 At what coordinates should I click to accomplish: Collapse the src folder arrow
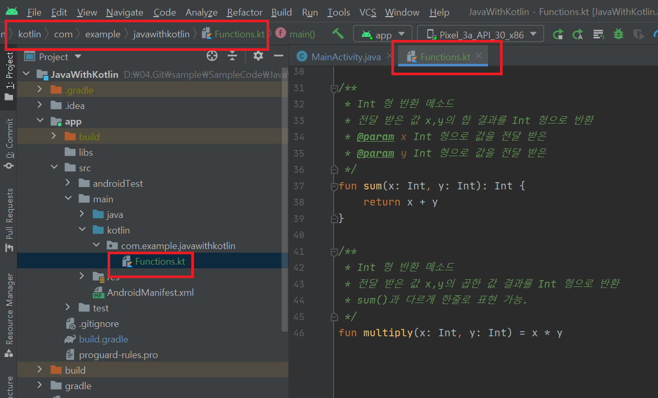pos(54,168)
